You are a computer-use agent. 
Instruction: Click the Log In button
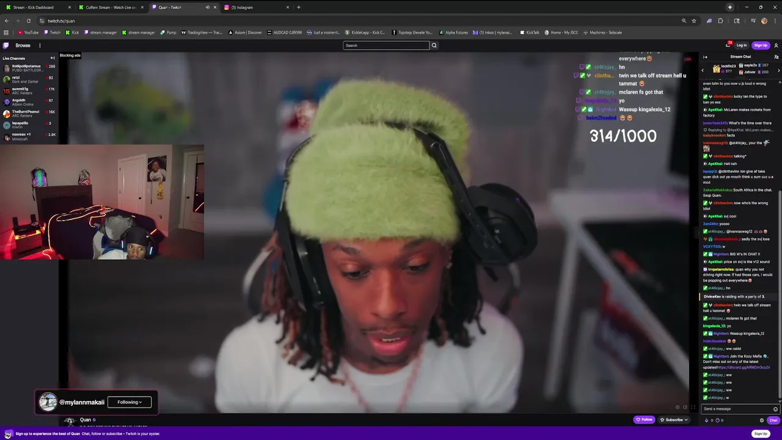pos(742,45)
